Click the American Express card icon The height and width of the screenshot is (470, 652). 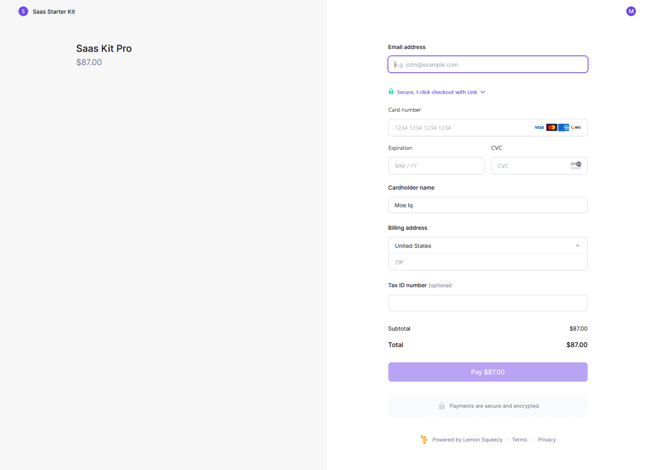[x=564, y=127]
